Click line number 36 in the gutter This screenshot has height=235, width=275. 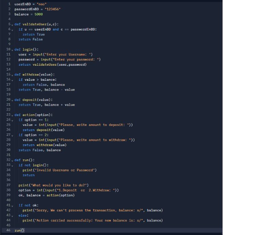click(x=8, y=180)
